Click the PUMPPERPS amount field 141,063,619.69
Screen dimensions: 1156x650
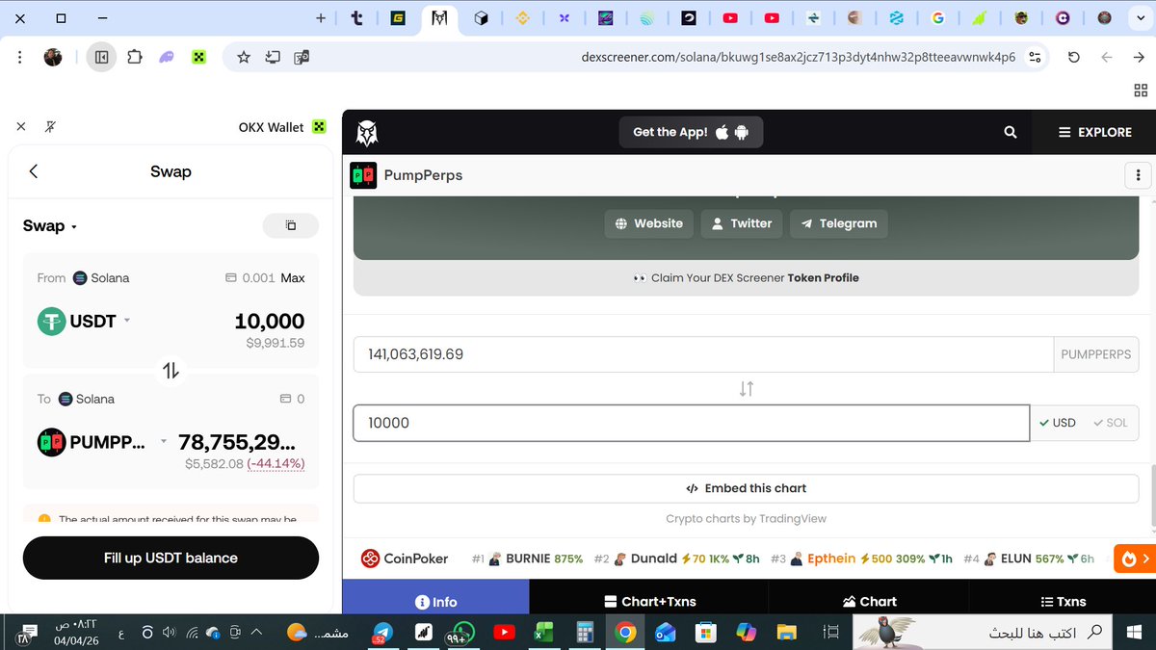coord(703,354)
